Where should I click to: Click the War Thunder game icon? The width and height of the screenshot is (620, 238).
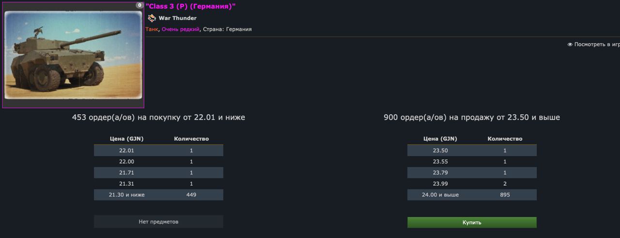(152, 18)
